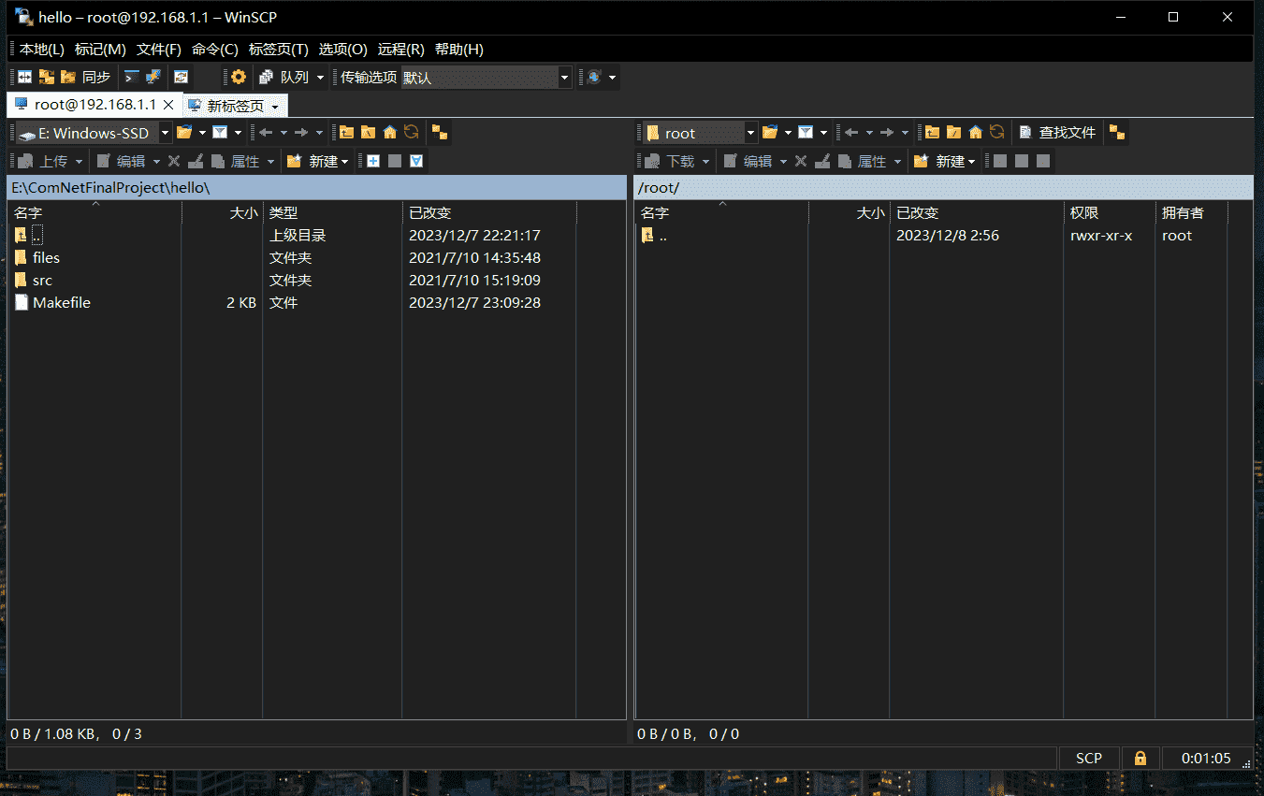The width and height of the screenshot is (1264, 796).
Task: Expand local 新建 dropdown arrow
Action: coord(345,161)
